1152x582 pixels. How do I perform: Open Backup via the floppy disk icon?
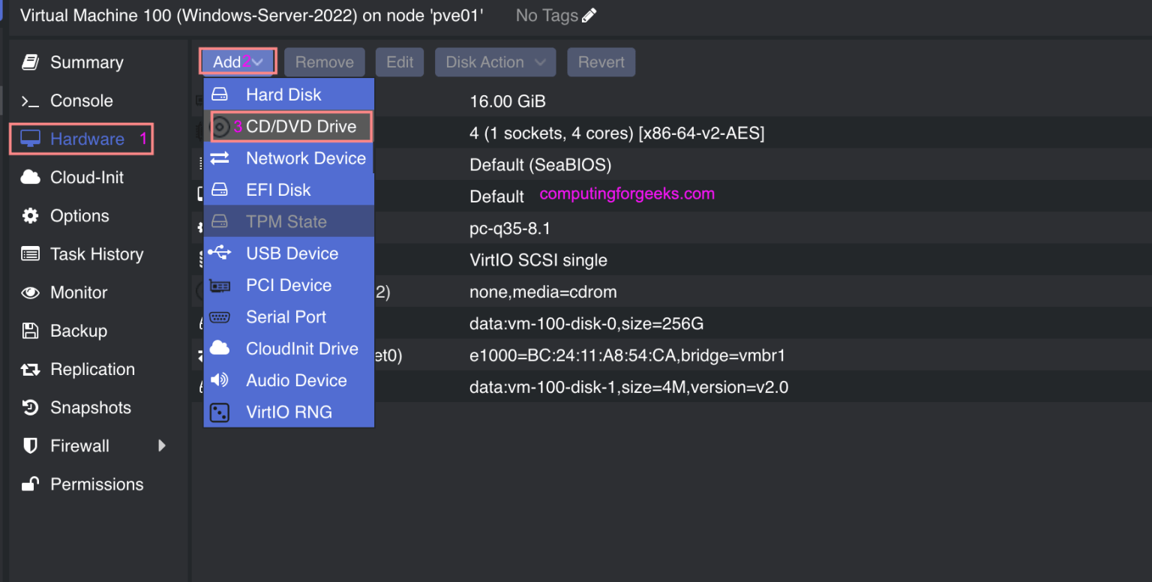click(30, 331)
